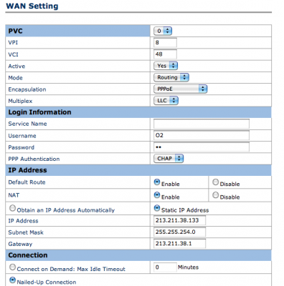Select Disable for NAT
This screenshot has height=286, width=284.
point(216,195)
